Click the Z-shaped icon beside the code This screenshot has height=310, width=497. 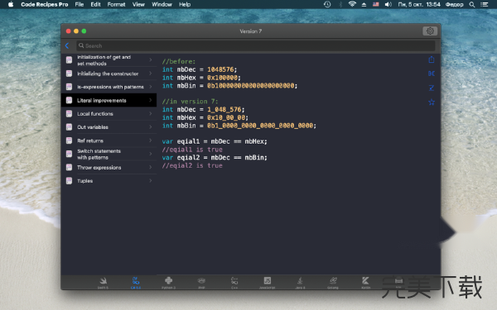click(x=432, y=88)
